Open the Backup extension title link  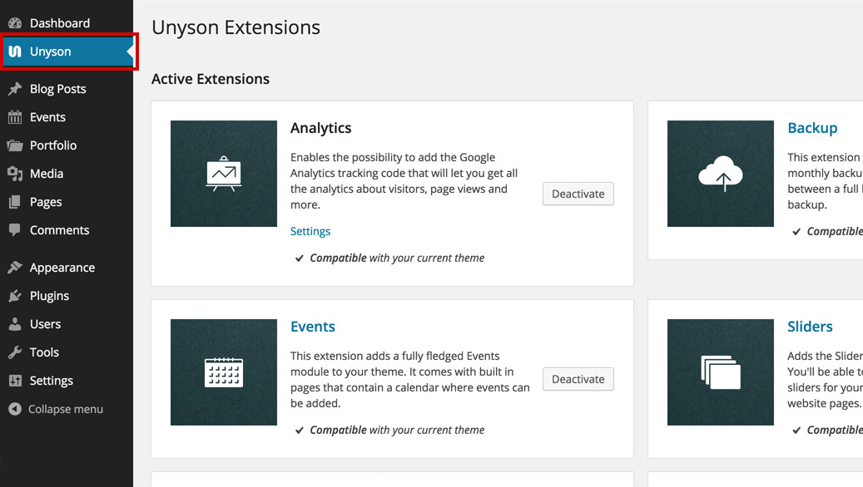point(812,128)
